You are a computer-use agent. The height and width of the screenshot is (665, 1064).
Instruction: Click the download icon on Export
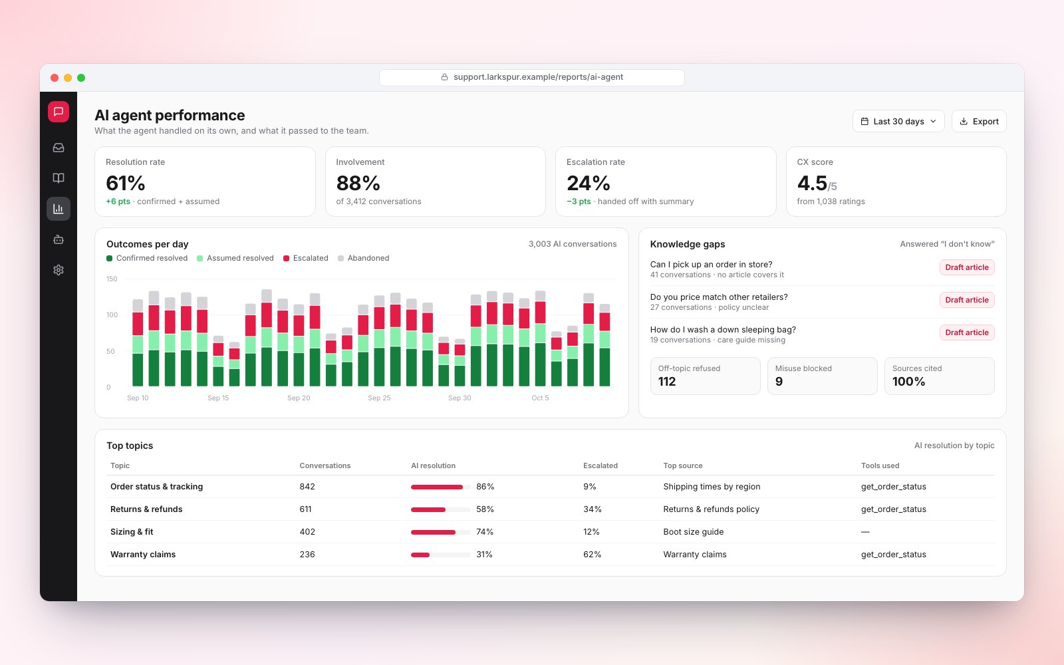coord(964,122)
